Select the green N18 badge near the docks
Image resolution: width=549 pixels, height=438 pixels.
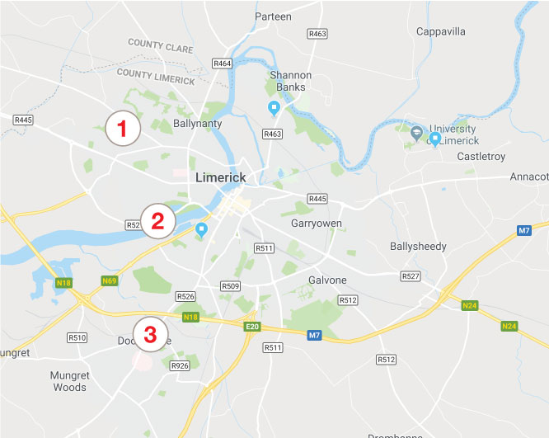pos(63,283)
